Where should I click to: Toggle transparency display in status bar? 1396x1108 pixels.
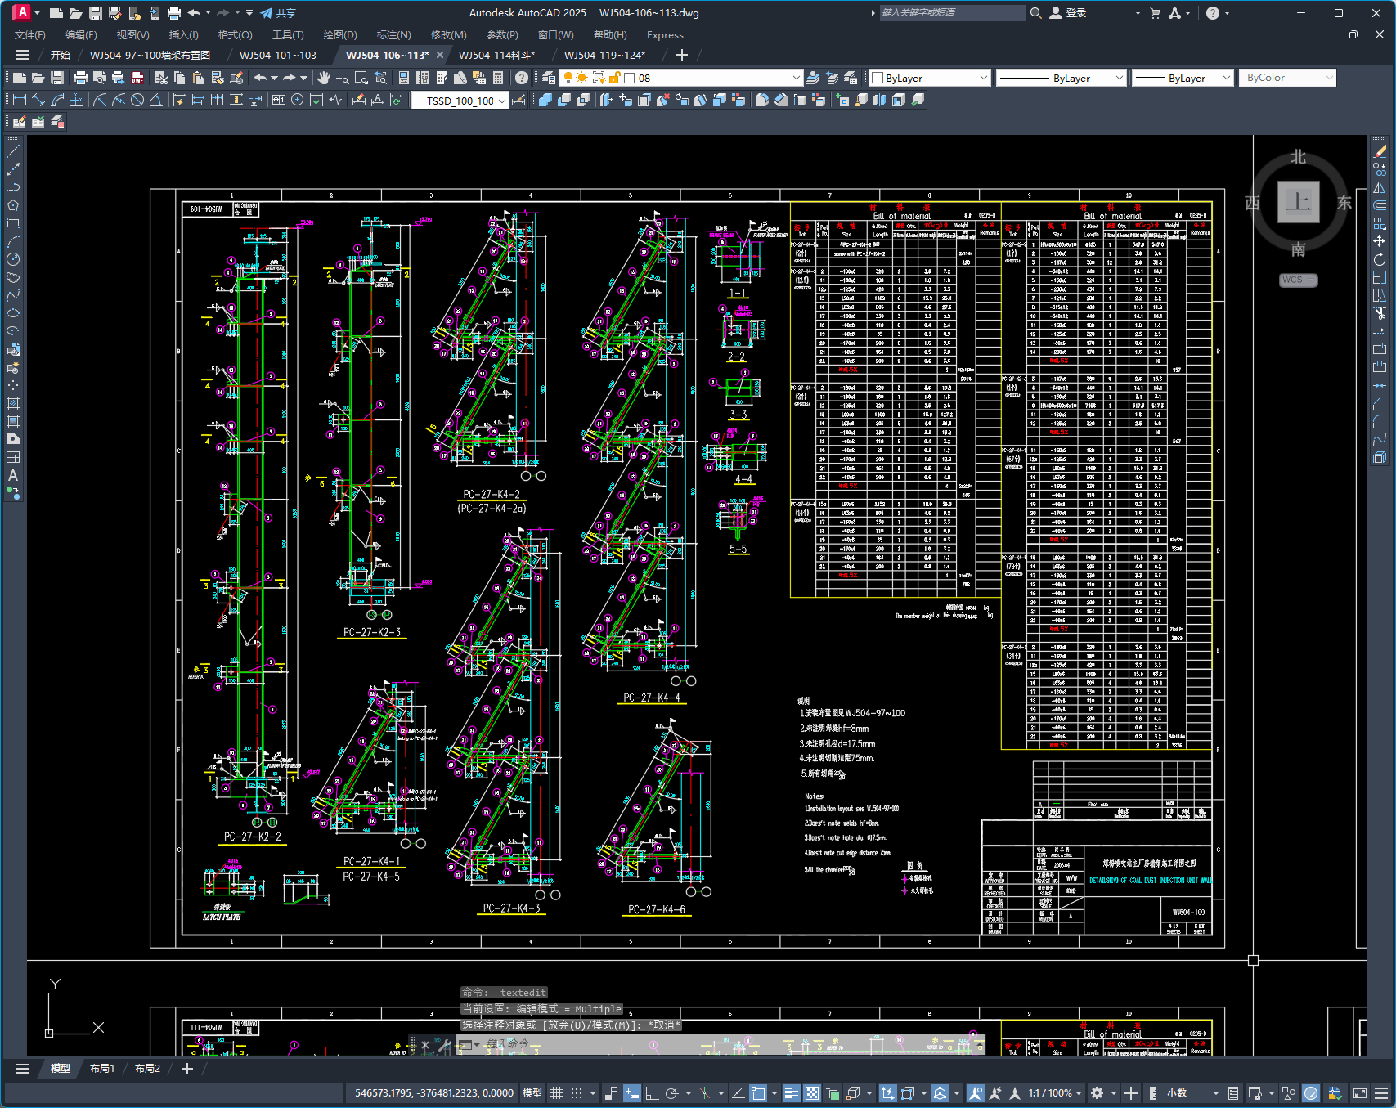click(x=812, y=1092)
